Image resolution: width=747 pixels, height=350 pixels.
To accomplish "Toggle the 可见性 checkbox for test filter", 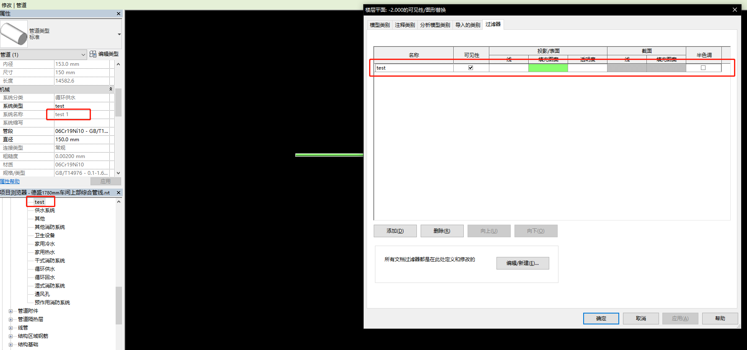I will coord(470,67).
